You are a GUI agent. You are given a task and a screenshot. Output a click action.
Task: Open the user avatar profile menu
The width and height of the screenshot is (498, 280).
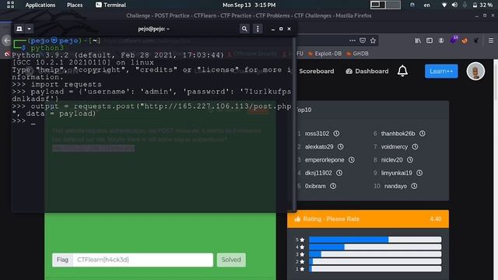(x=475, y=71)
